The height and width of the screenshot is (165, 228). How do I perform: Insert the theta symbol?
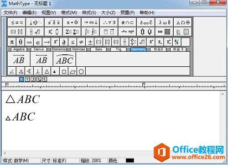21,42
